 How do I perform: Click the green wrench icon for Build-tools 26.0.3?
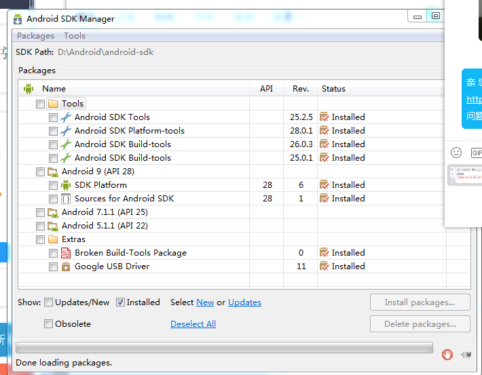(66, 144)
